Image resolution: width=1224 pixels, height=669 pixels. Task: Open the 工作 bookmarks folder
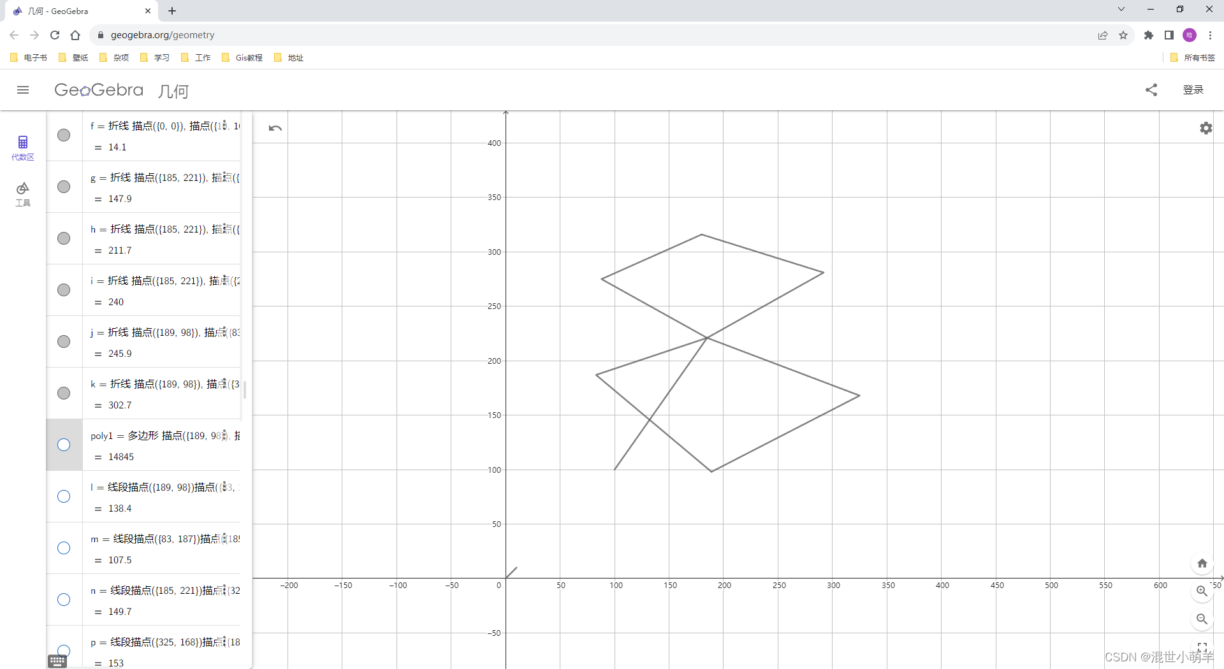pyautogui.click(x=196, y=57)
